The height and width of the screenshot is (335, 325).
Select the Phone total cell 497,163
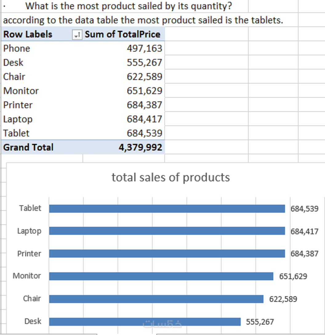click(144, 49)
